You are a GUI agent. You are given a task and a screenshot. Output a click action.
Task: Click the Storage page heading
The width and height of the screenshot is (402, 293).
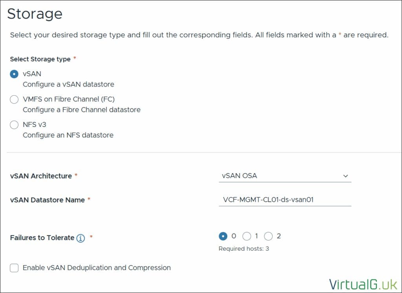(35, 14)
